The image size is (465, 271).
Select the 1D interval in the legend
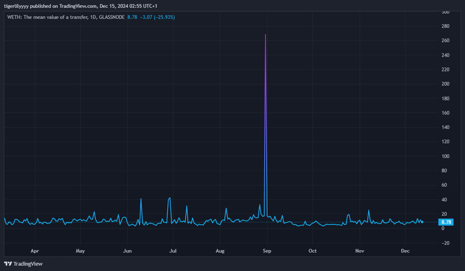(92, 17)
